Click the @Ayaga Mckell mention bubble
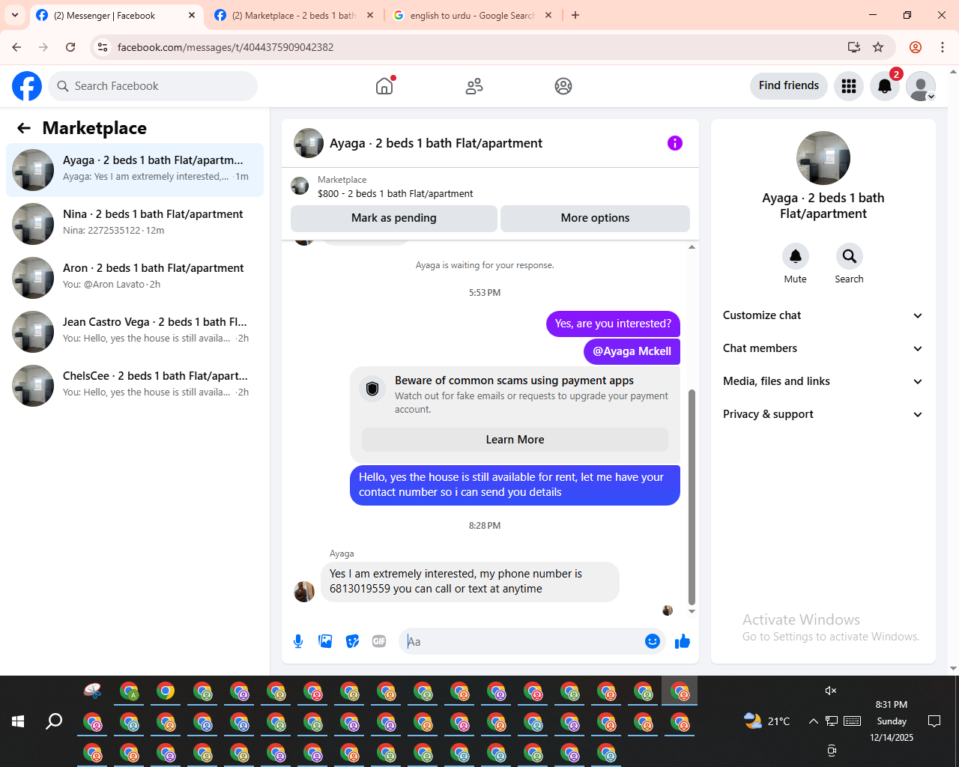 [x=632, y=351]
